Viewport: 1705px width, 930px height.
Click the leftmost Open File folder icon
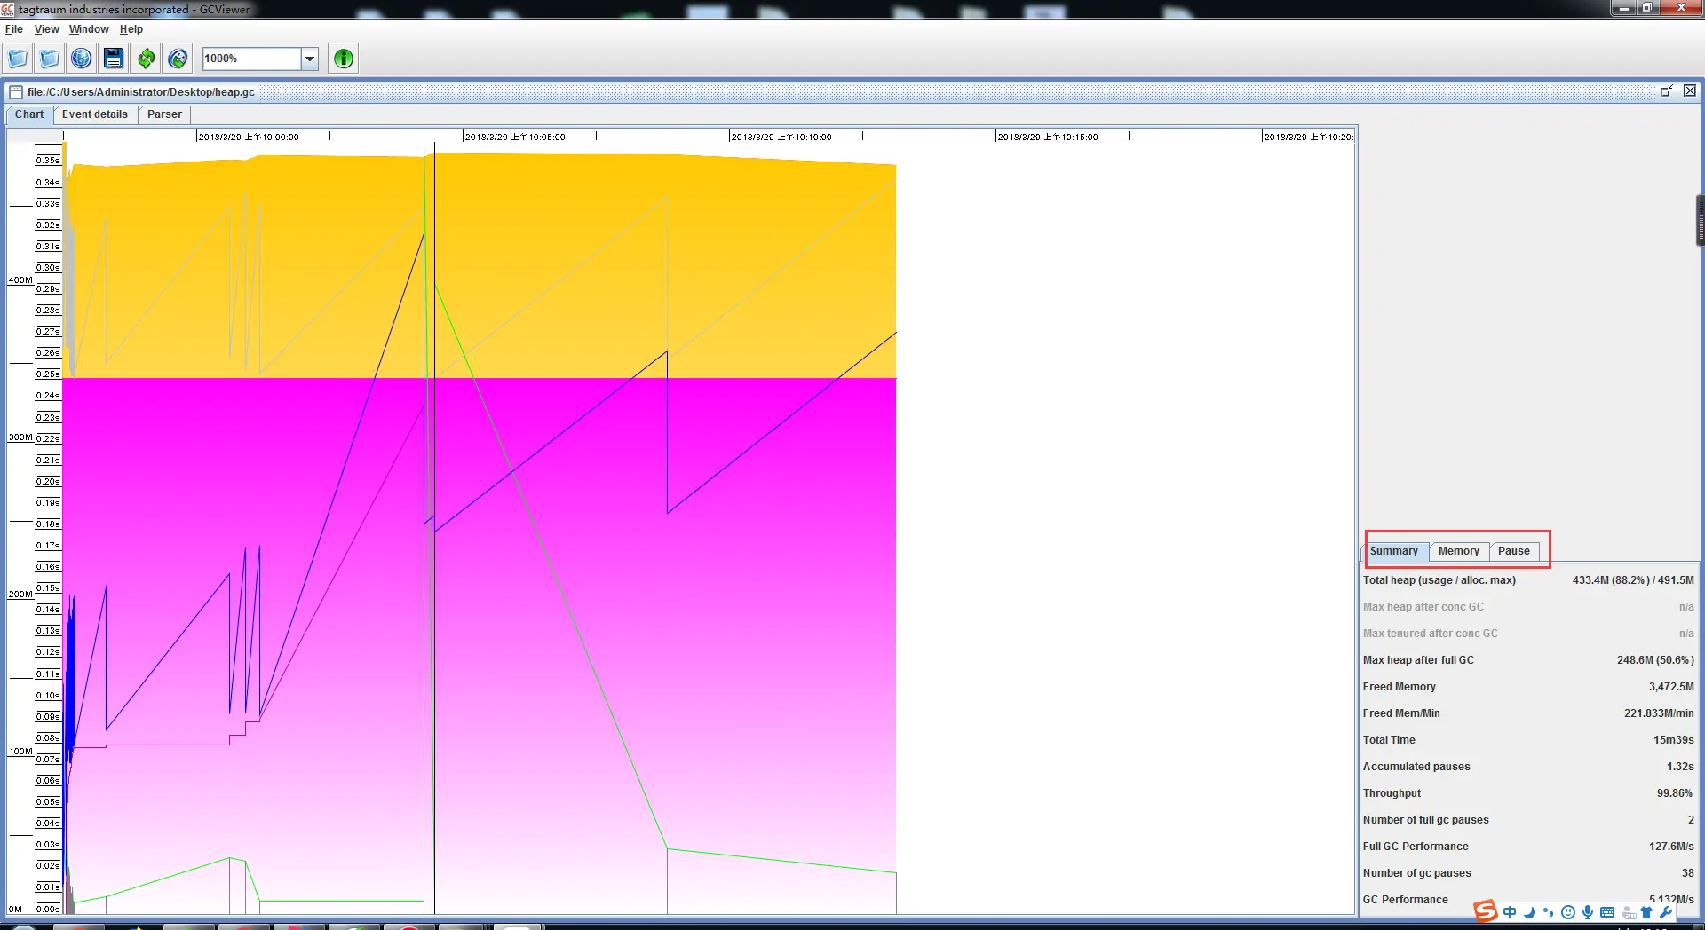[17, 59]
